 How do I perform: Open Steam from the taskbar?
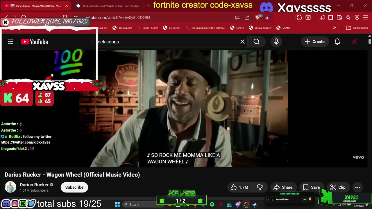tap(255, 205)
